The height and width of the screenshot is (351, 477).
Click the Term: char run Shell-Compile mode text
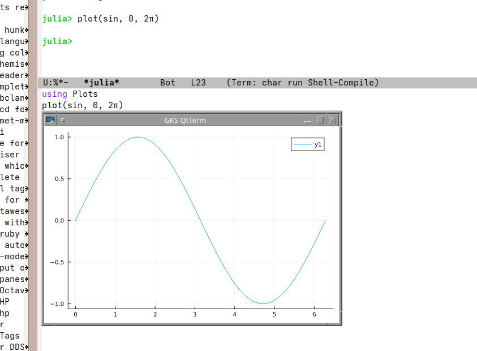coord(303,83)
